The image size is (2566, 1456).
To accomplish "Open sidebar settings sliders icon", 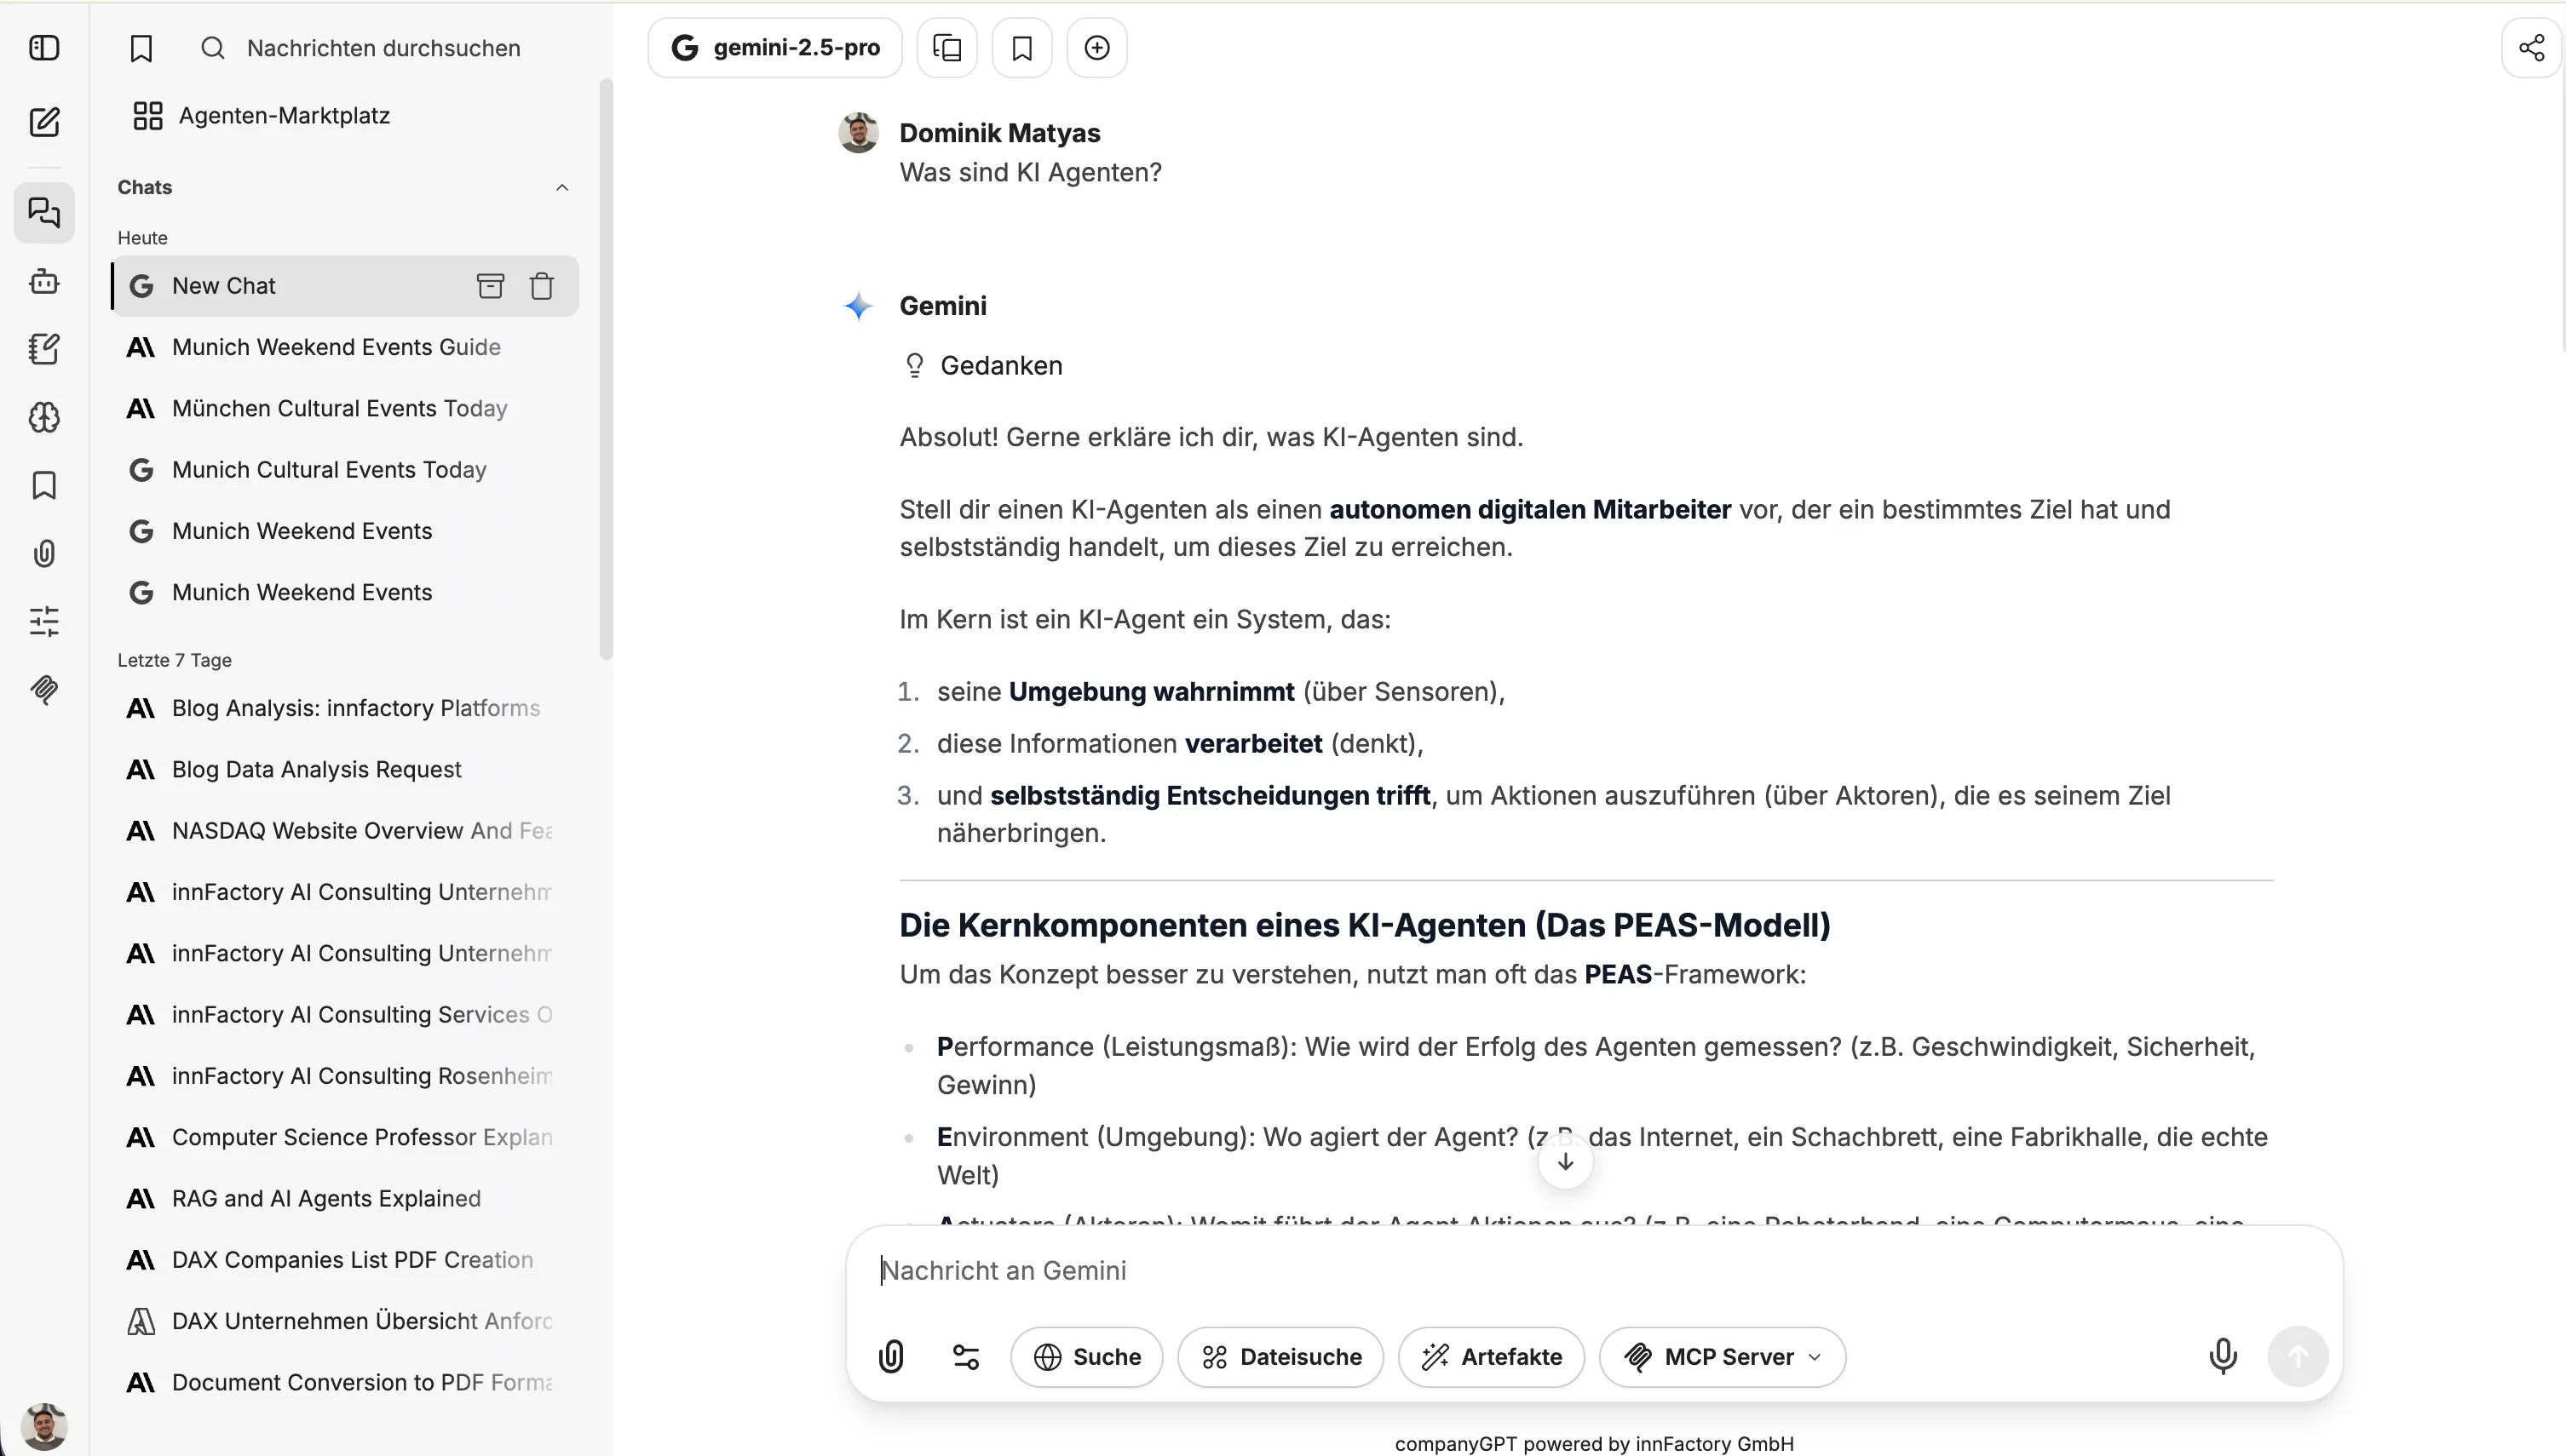I will click(44, 621).
